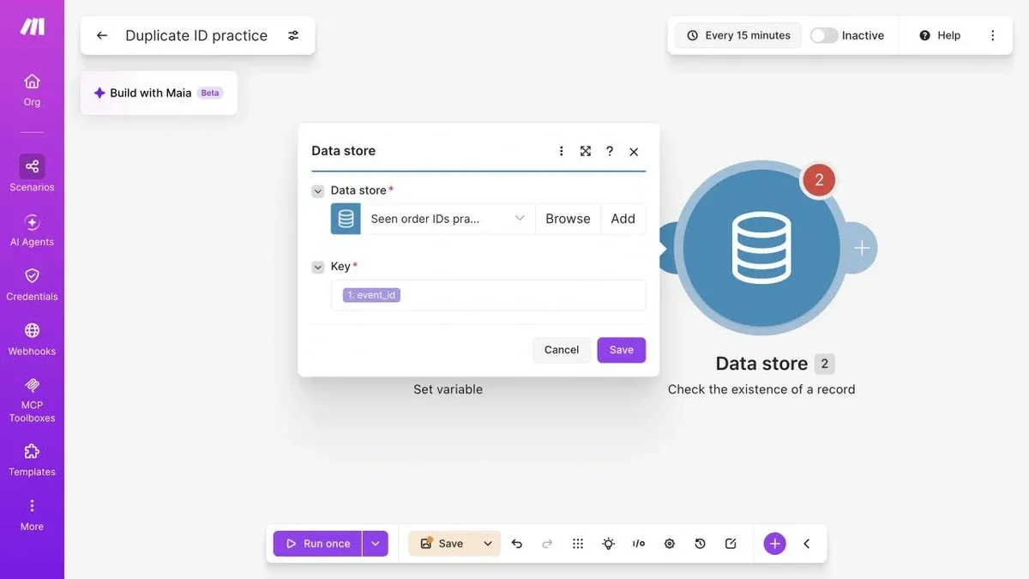Click the purple plus button in toolbar
The height and width of the screenshot is (579, 1029).
coord(775,544)
